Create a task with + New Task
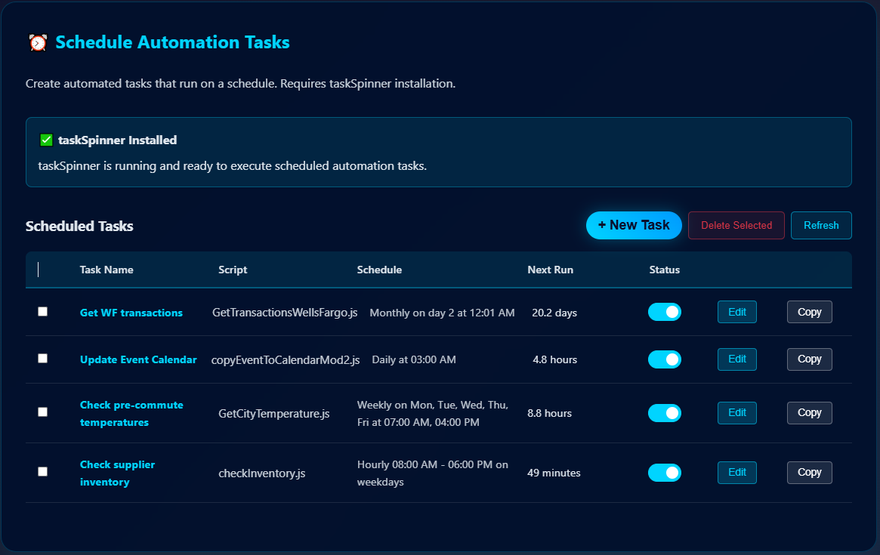 coord(635,225)
